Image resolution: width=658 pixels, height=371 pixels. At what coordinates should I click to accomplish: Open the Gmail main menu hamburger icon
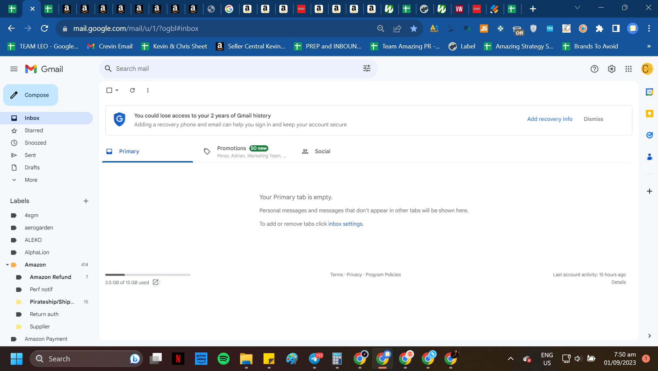[14, 69]
